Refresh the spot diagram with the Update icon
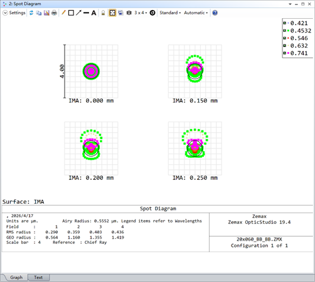This screenshot has width=315, height=282. point(31,13)
